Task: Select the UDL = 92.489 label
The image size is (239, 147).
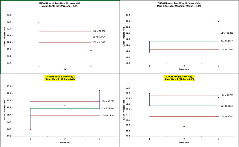Action: (x=228, y=33)
